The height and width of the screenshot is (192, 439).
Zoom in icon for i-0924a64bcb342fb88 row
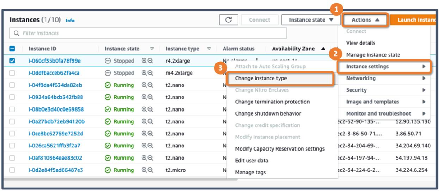pyautogui.click(x=144, y=97)
